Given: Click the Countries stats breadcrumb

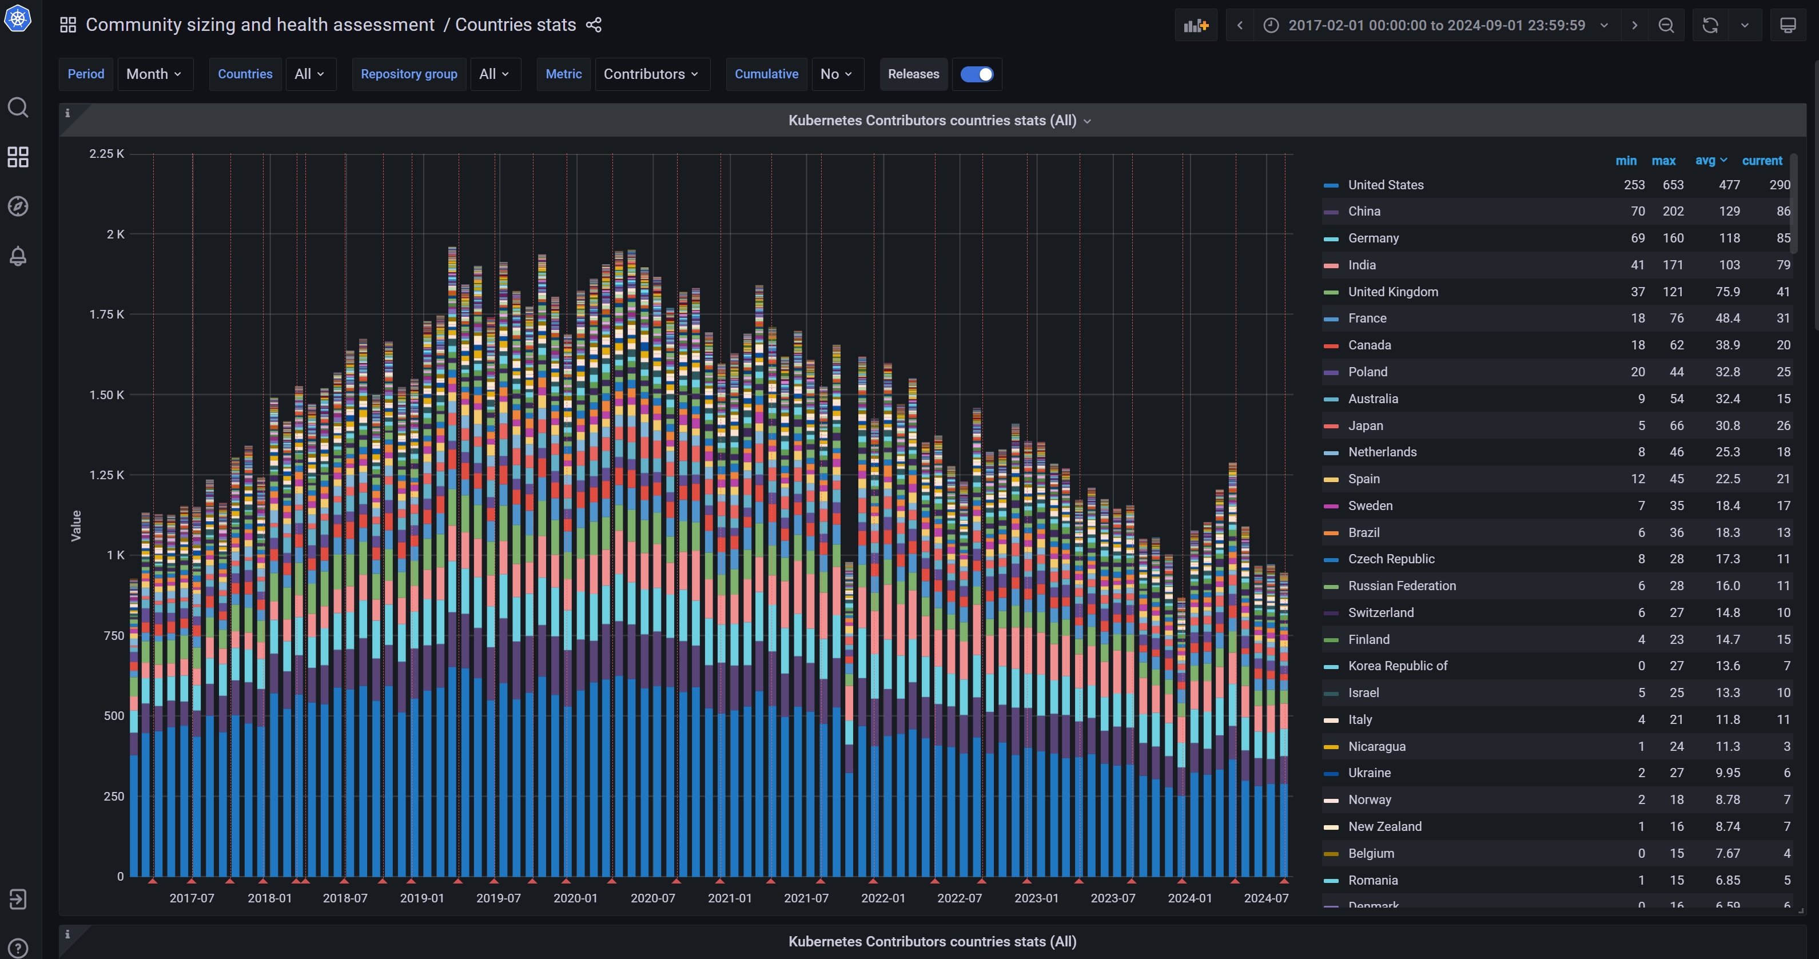Looking at the screenshot, I should 516,24.
